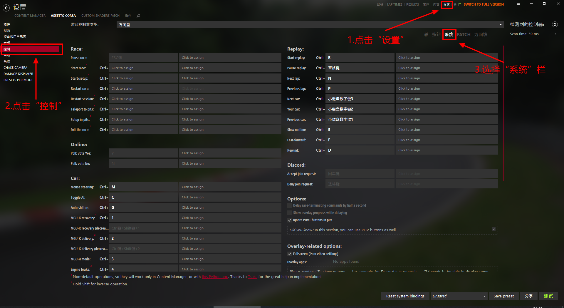Select the 力回馈 tab
564x308 pixels.
[x=481, y=35]
